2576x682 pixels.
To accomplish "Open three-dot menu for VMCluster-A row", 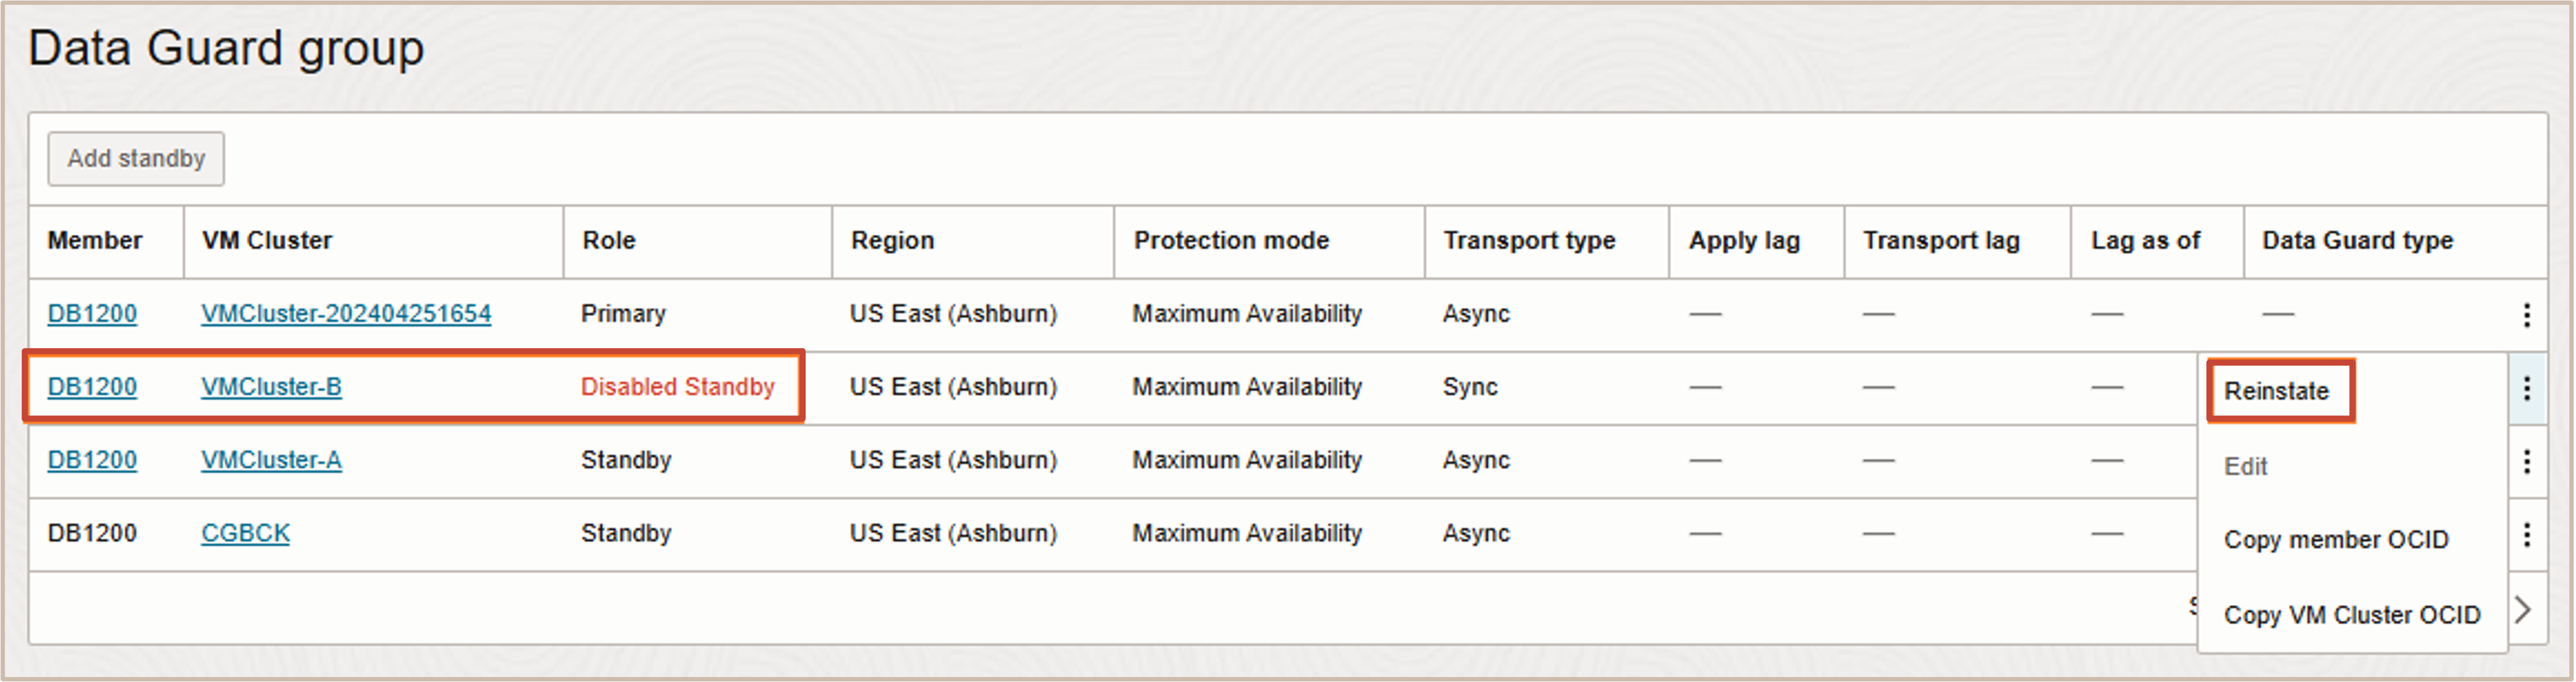I will point(2526,461).
